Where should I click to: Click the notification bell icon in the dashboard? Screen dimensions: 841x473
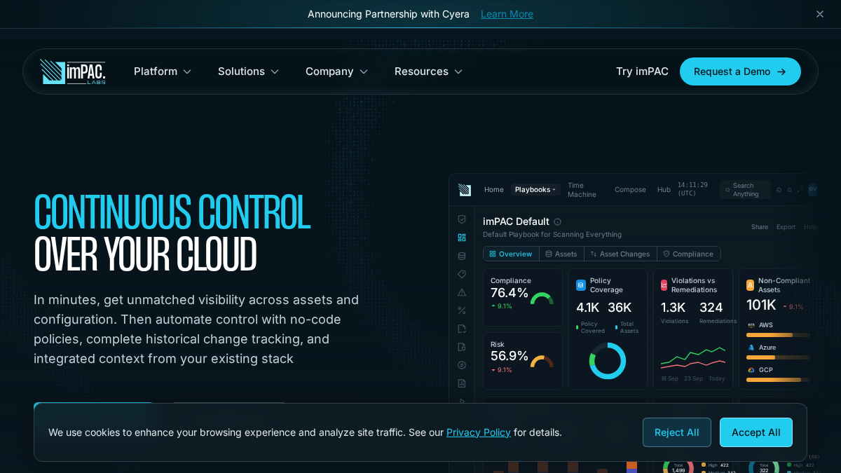[789, 190]
